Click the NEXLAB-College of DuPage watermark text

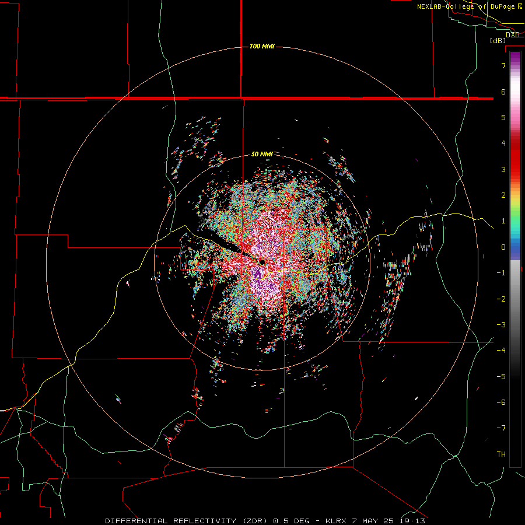click(470, 6)
